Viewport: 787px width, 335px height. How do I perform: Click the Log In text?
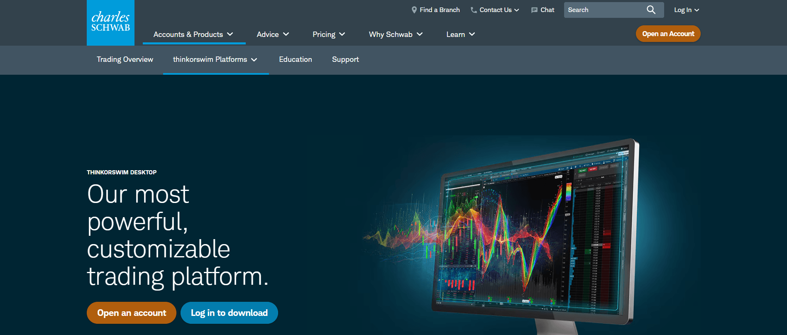(683, 10)
